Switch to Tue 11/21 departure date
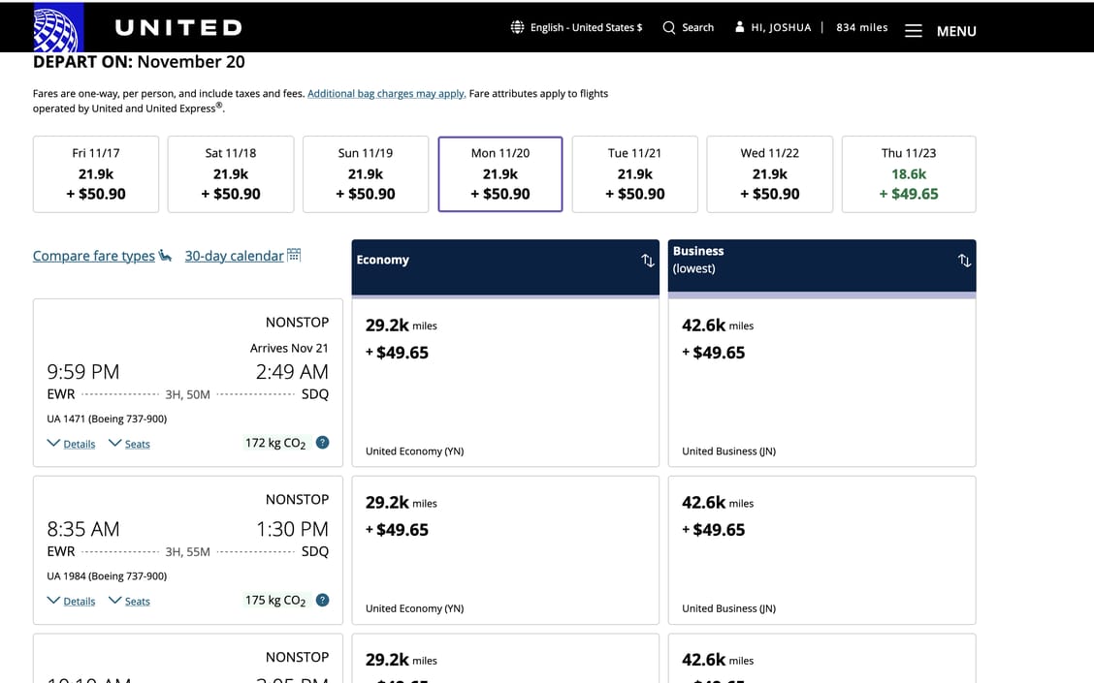The height and width of the screenshot is (683, 1094). click(x=634, y=174)
